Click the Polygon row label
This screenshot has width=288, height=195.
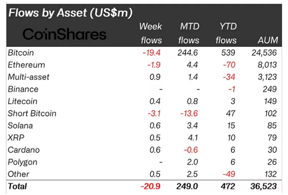point(23,162)
